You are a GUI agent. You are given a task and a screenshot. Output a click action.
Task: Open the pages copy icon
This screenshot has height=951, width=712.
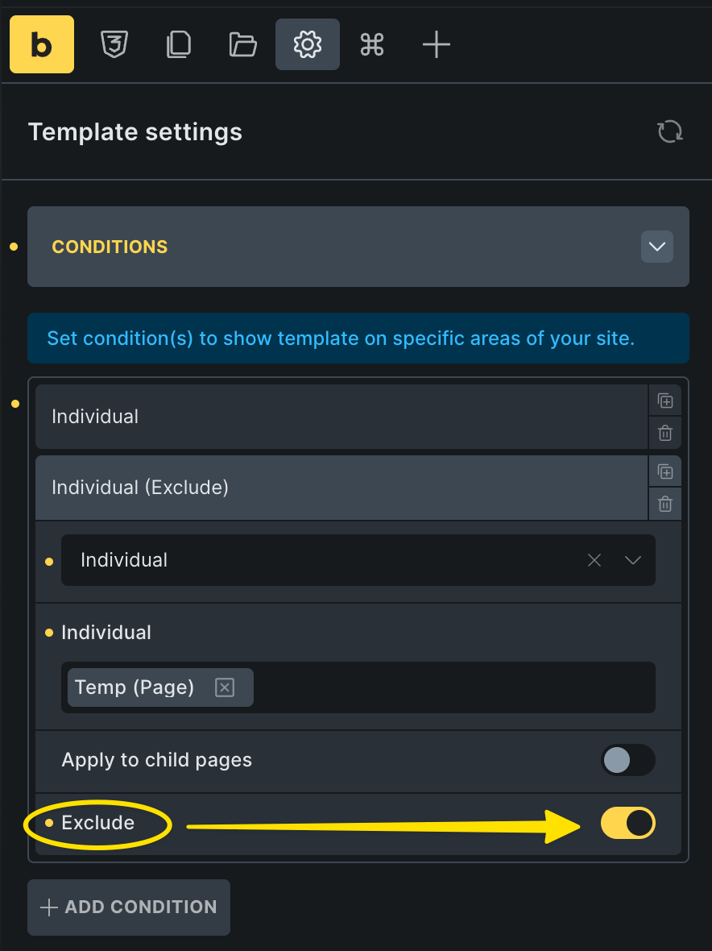click(x=179, y=44)
